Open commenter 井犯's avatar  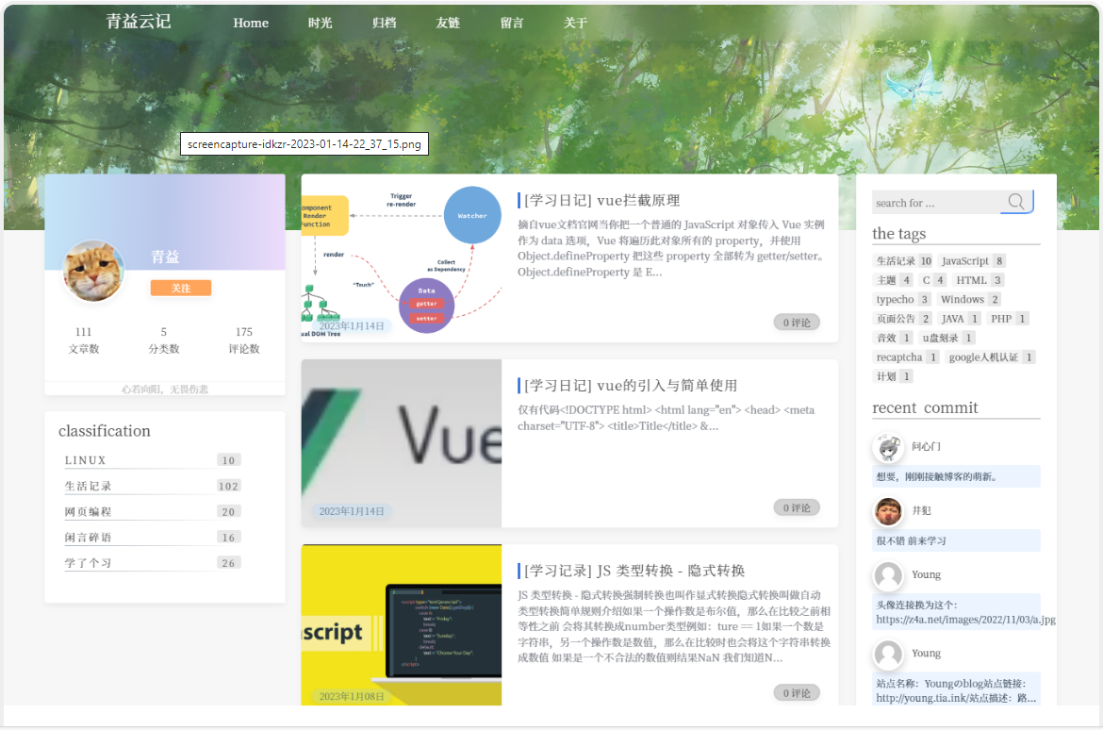pos(888,511)
